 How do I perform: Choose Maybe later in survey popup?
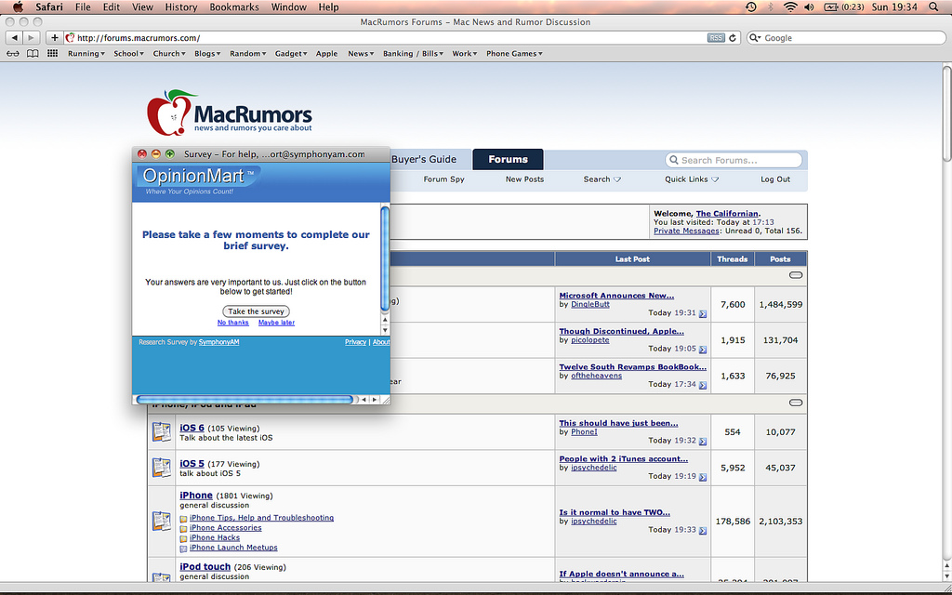[x=276, y=323]
